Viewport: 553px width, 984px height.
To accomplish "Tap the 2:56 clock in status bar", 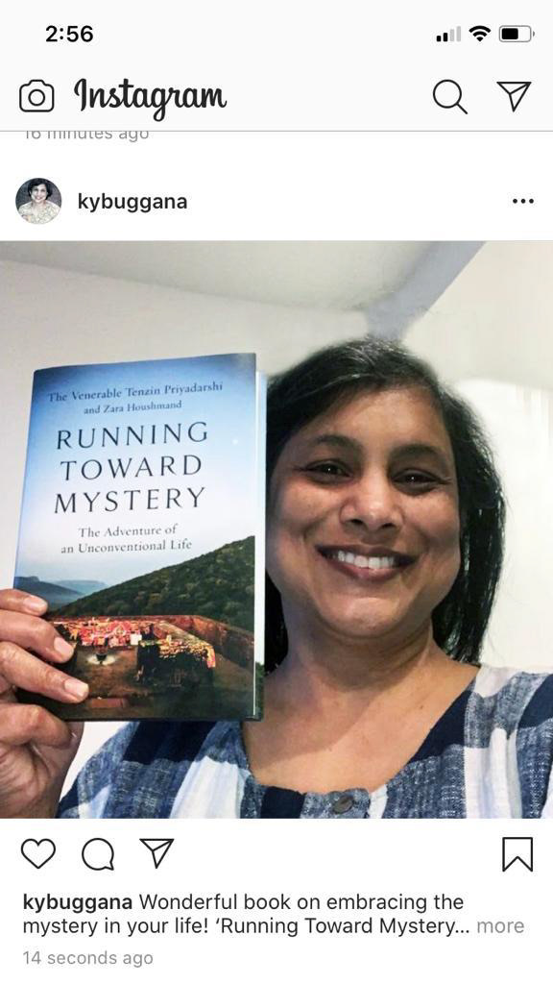I will [69, 34].
